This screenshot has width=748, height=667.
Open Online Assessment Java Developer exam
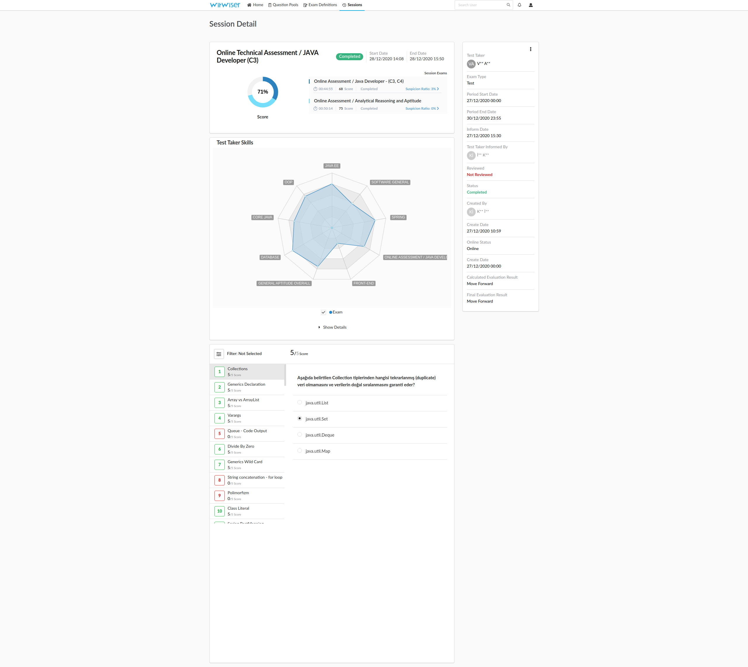pyautogui.click(x=359, y=81)
